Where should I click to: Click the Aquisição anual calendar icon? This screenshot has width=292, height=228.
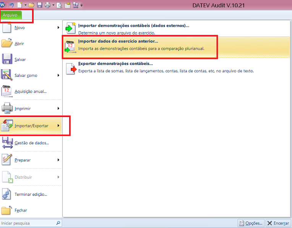(7, 91)
